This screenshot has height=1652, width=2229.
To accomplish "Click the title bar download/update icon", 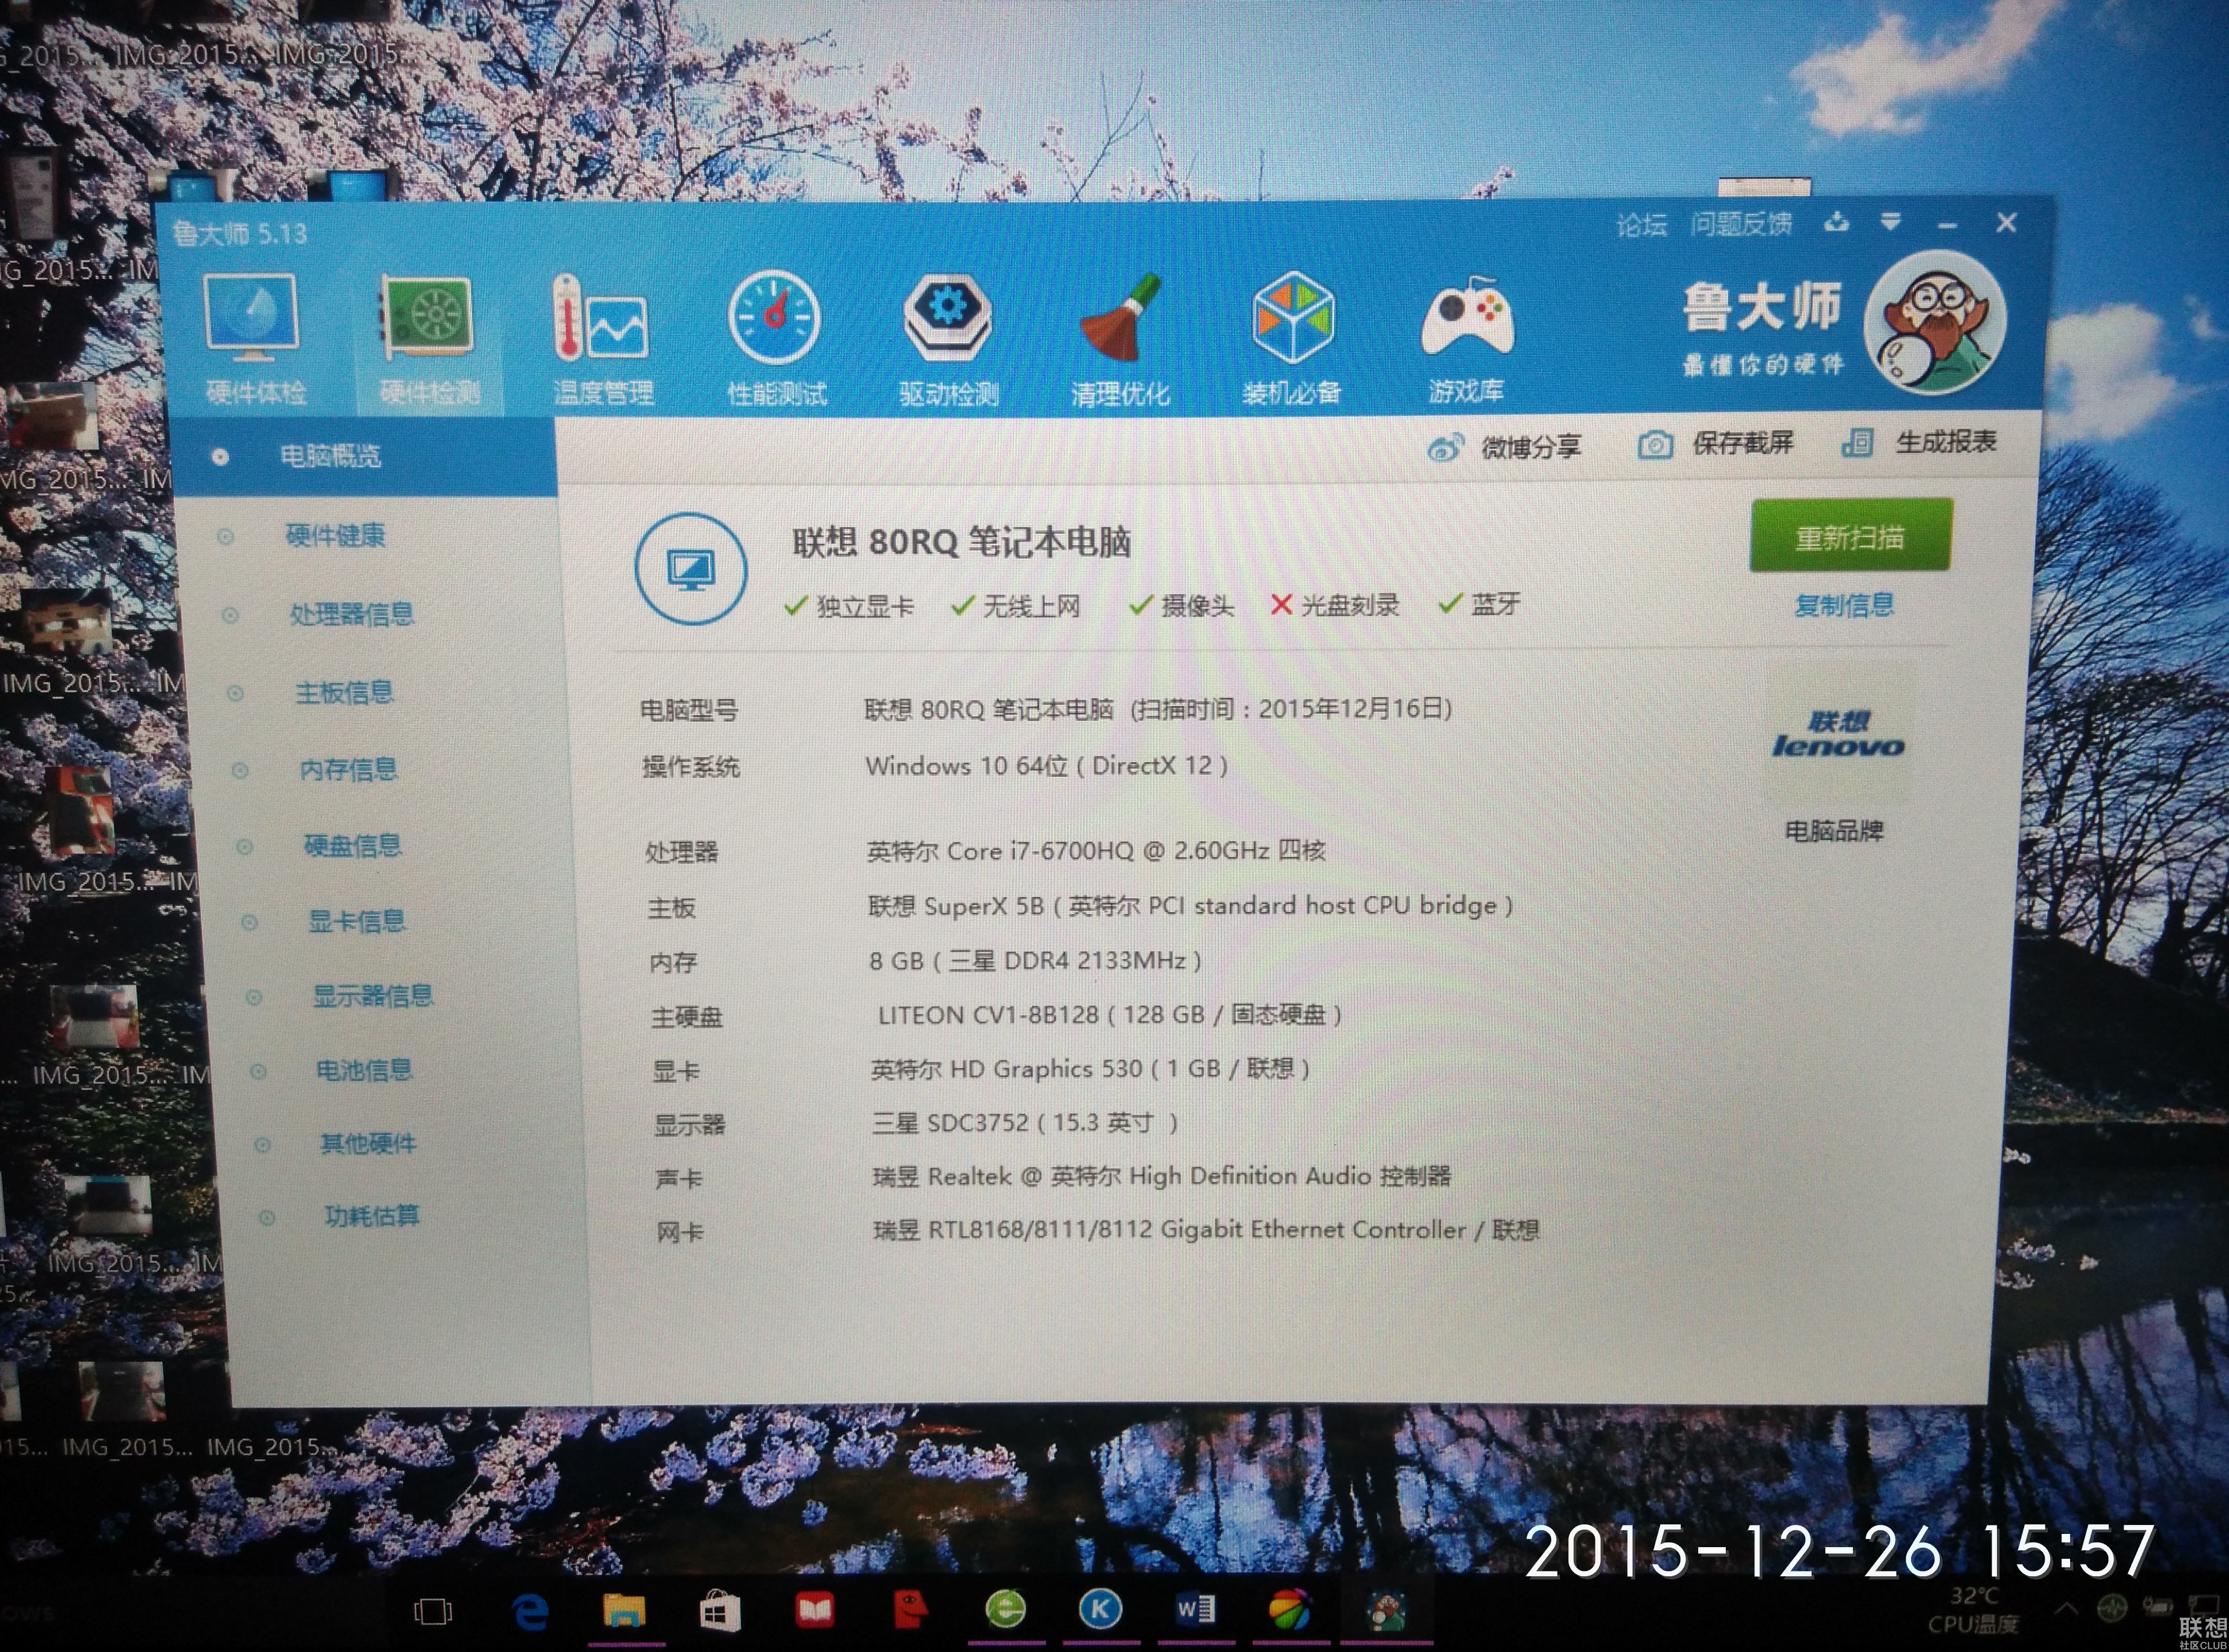I will pyautogui.click(x=1836, y=222).
